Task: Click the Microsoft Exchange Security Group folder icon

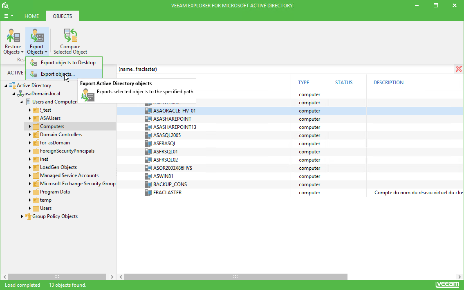Action: (36, 184)
